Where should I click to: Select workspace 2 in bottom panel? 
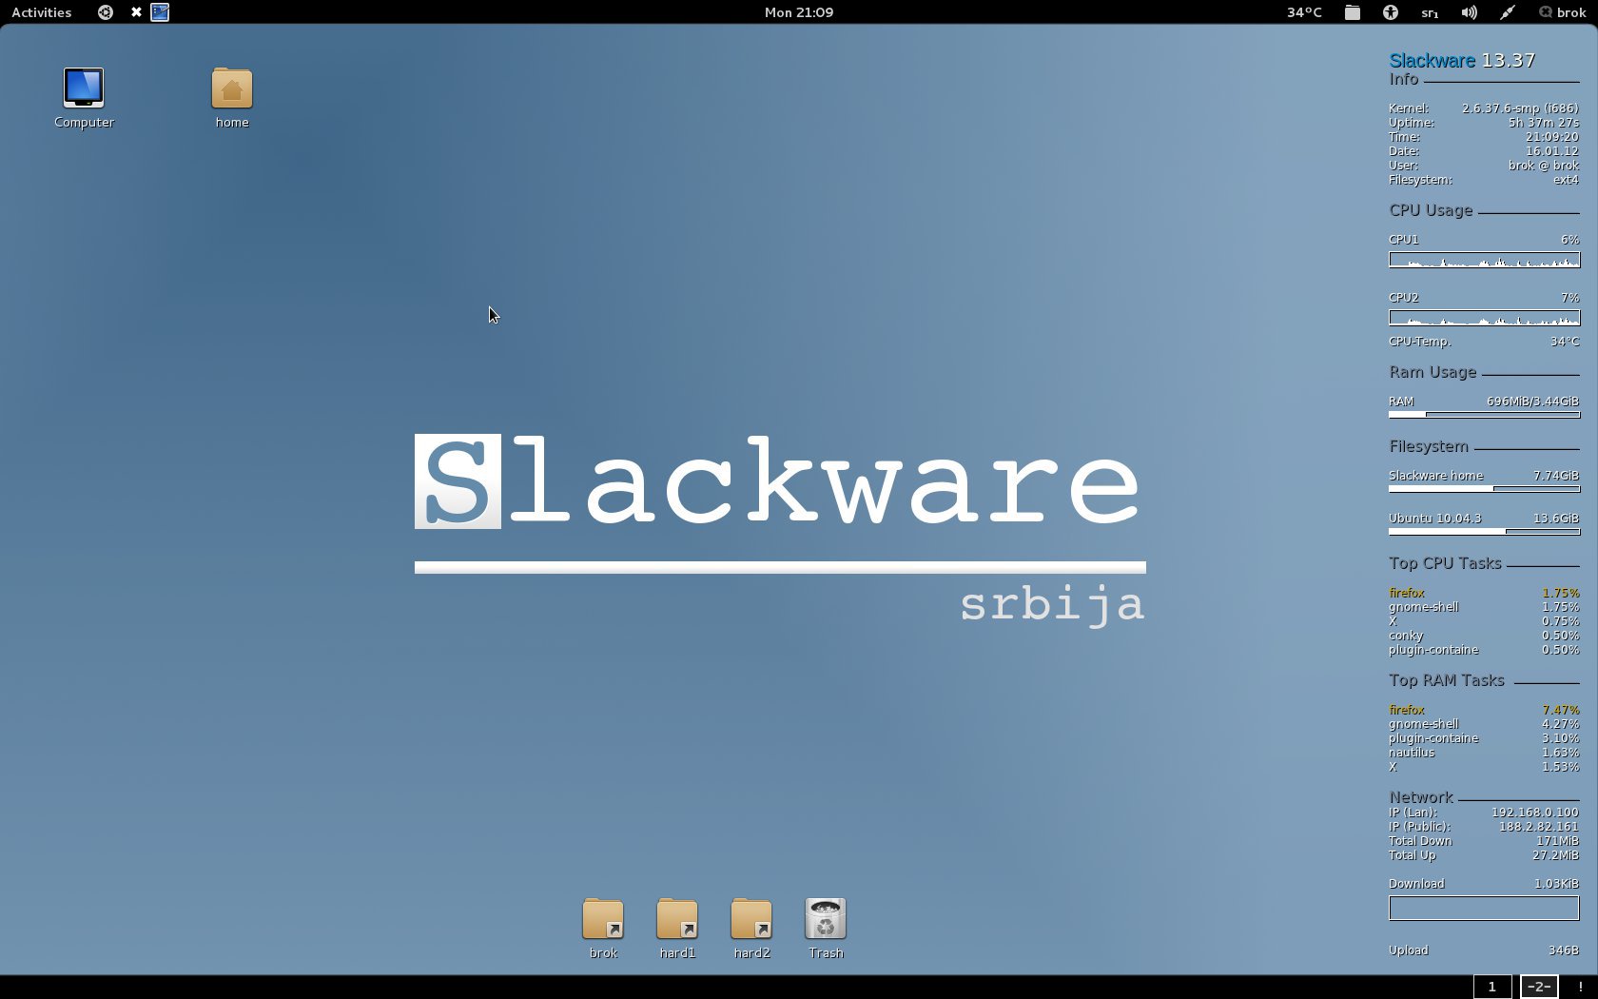(1538, 987)
